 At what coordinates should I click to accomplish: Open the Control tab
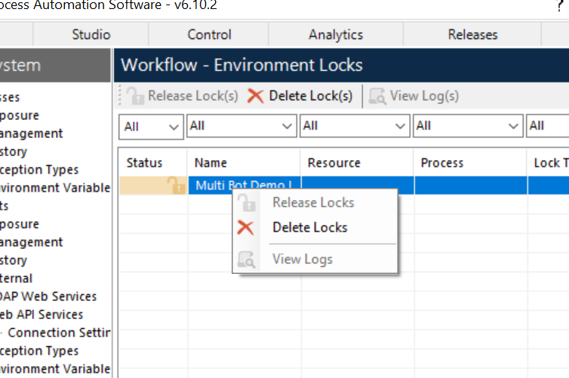(209, 35)
